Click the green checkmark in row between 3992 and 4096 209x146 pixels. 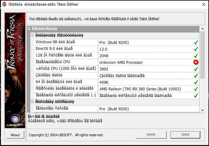(196, 76)
